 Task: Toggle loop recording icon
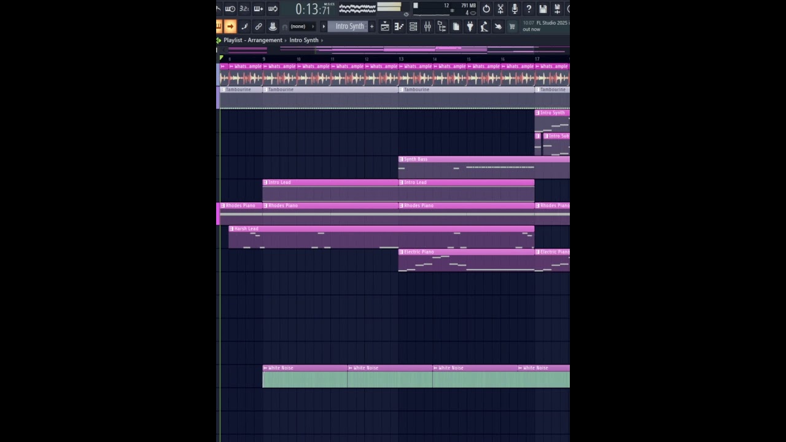[273, 9]
